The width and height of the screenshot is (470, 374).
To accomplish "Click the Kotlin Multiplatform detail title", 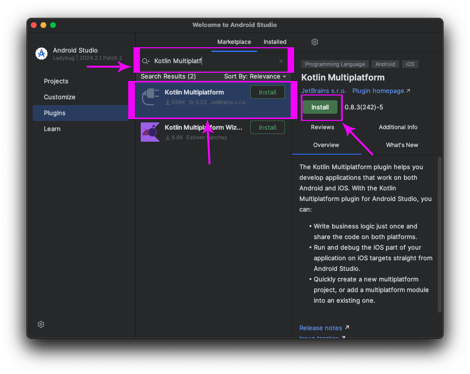I will tap(343, 78).
